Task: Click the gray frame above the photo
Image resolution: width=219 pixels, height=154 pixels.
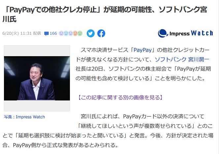Action: [x=37, y=51]
